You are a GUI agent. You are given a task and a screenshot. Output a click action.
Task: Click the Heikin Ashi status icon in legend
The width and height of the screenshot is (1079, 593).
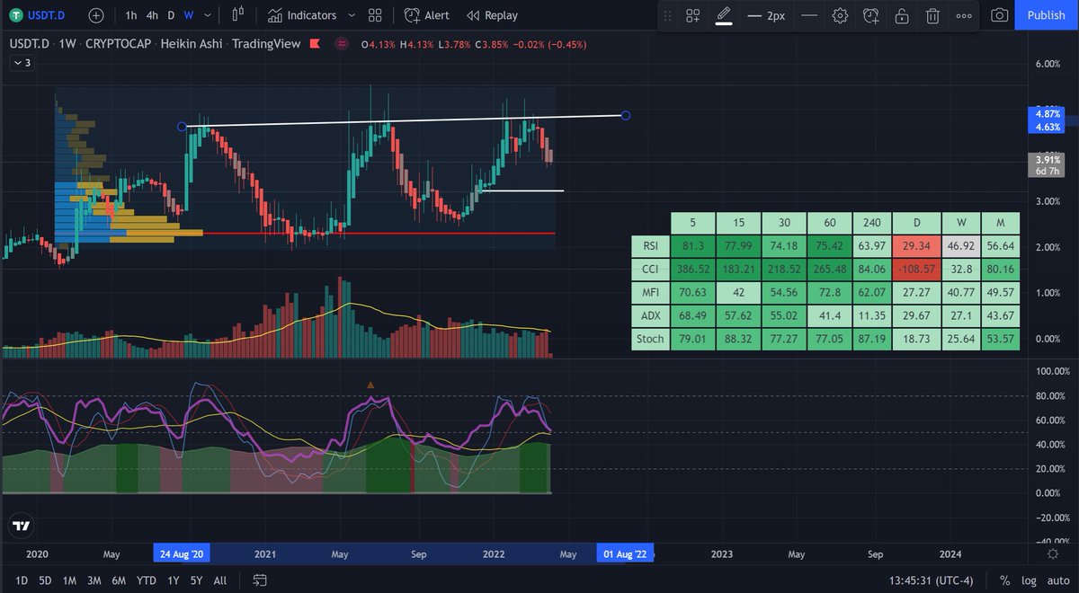342,43
